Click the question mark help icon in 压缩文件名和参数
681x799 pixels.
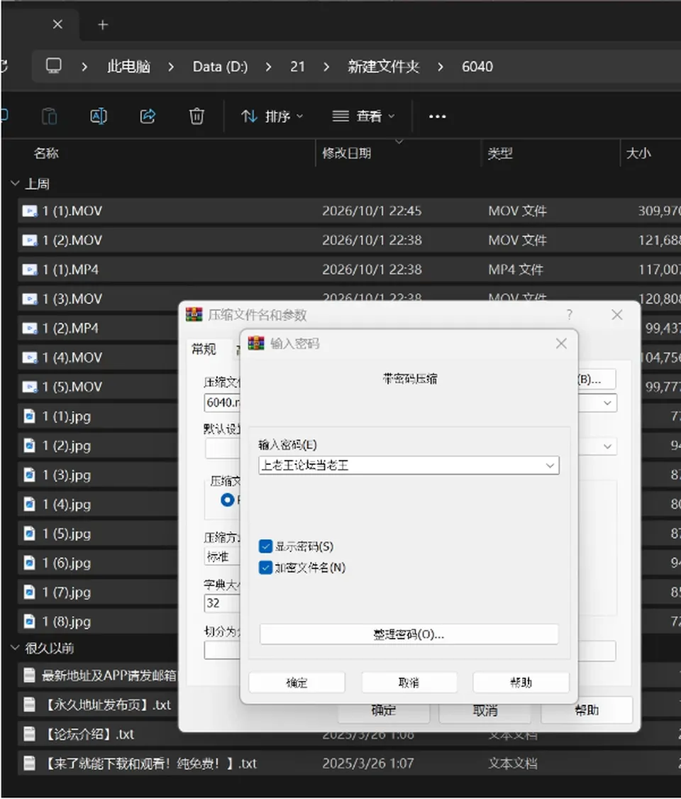click(x=570, y=315)
